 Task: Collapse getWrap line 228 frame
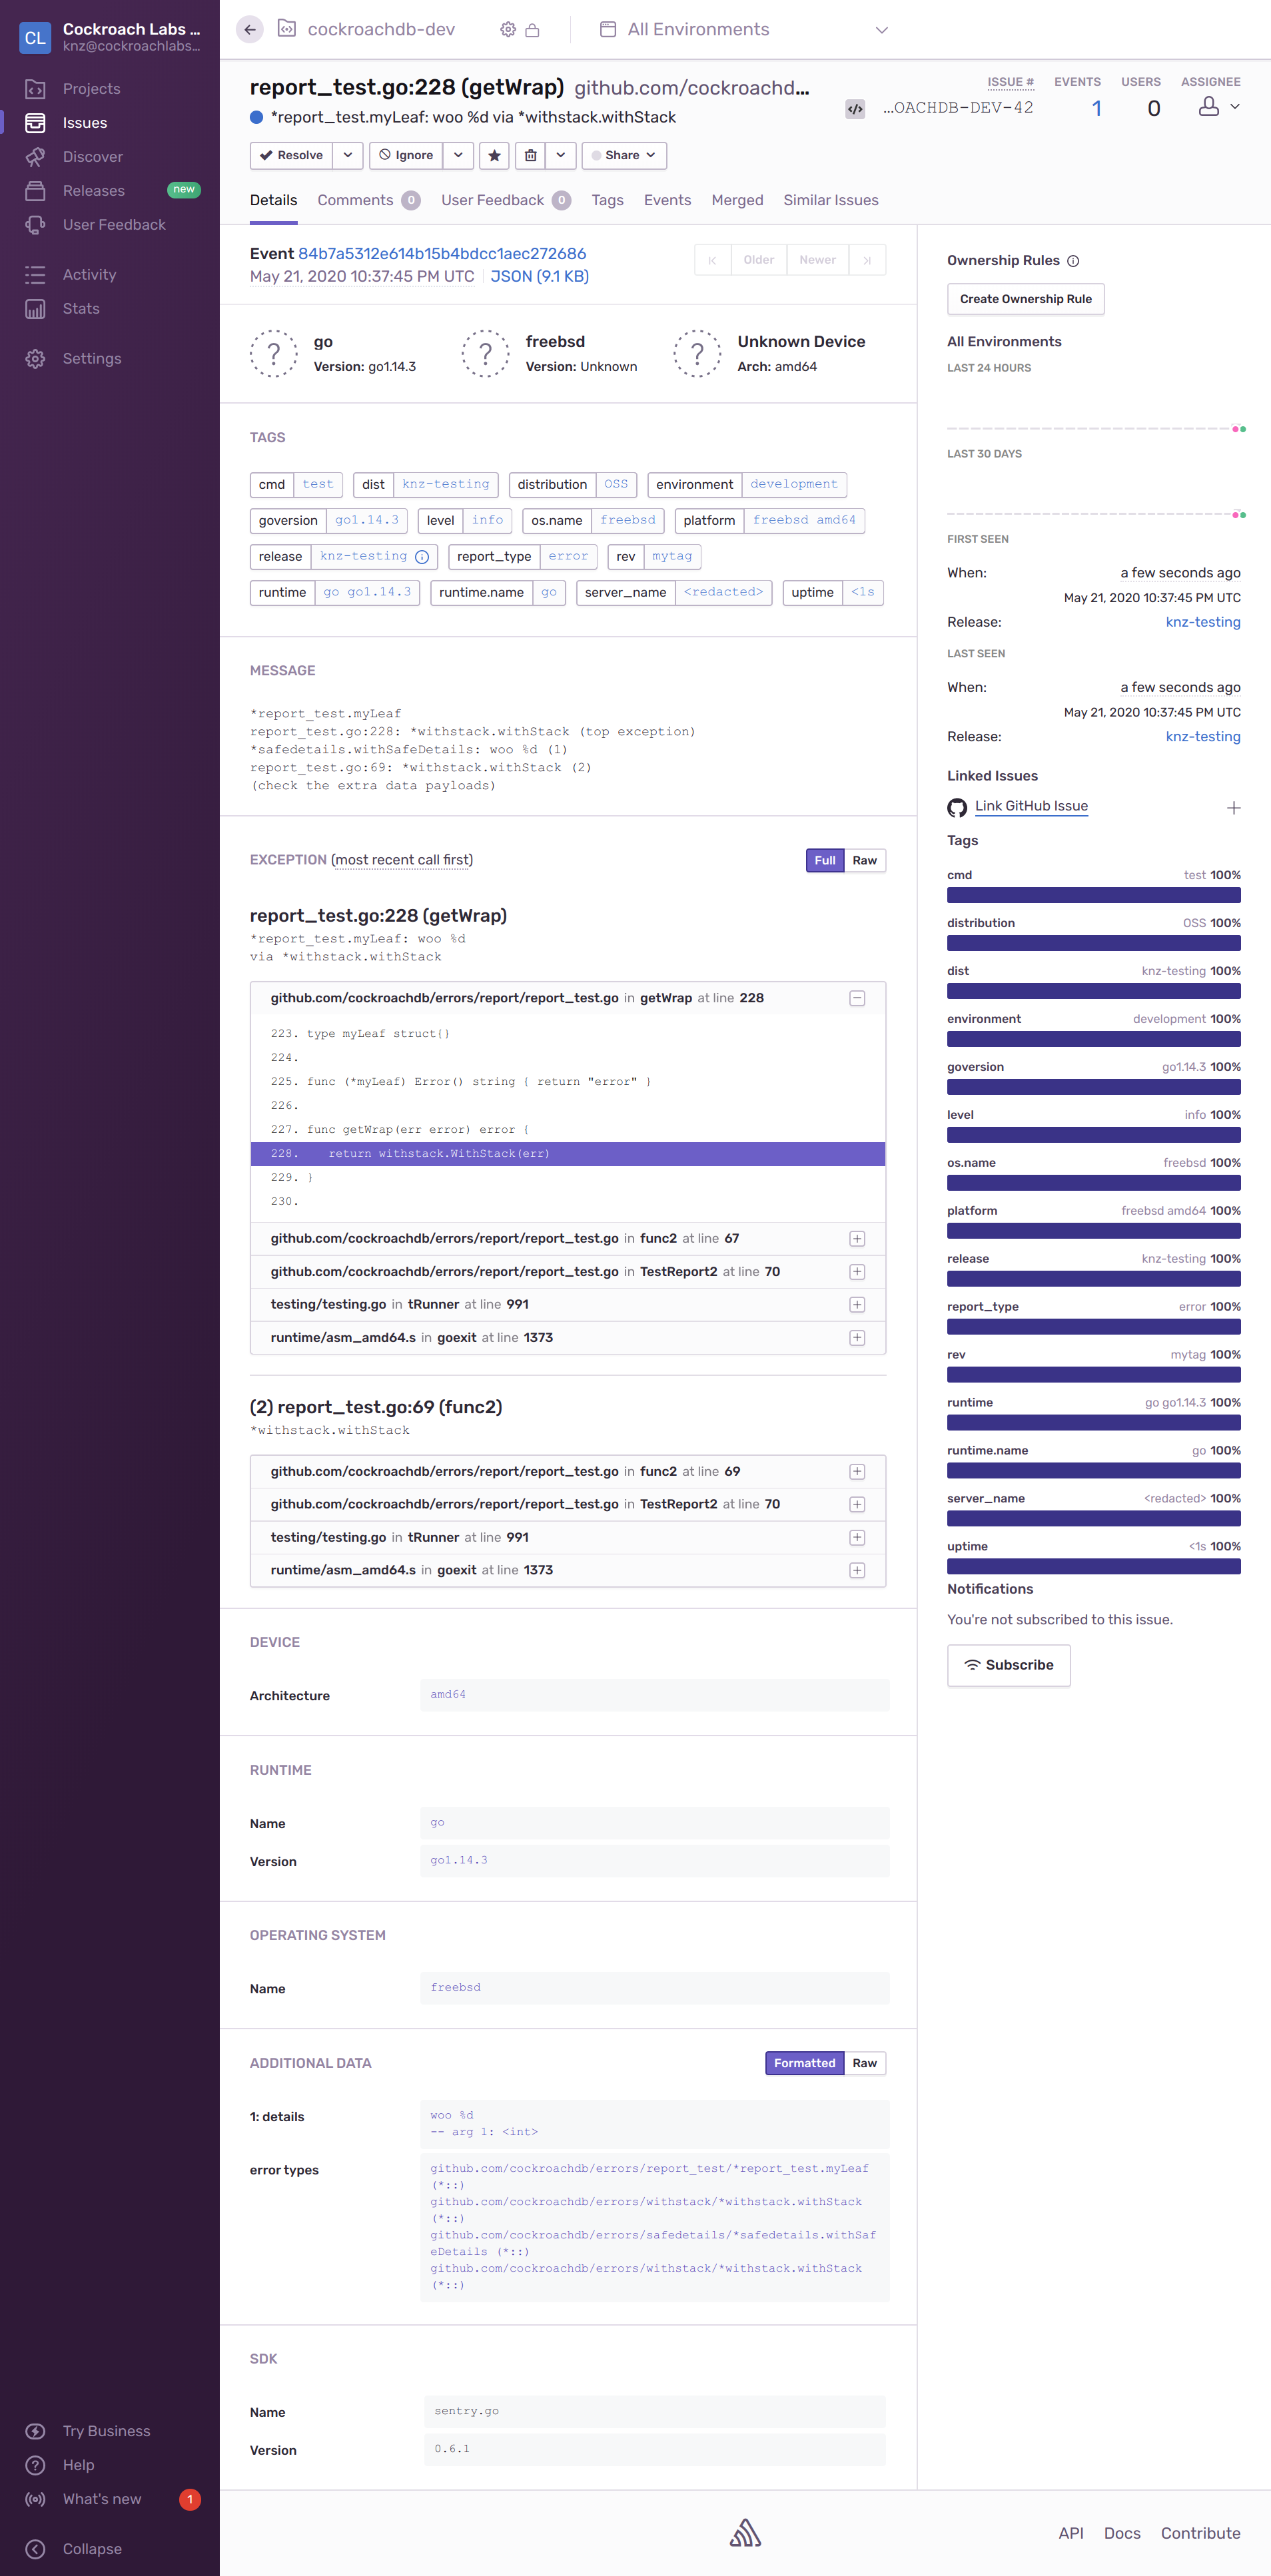click(857, 998)
